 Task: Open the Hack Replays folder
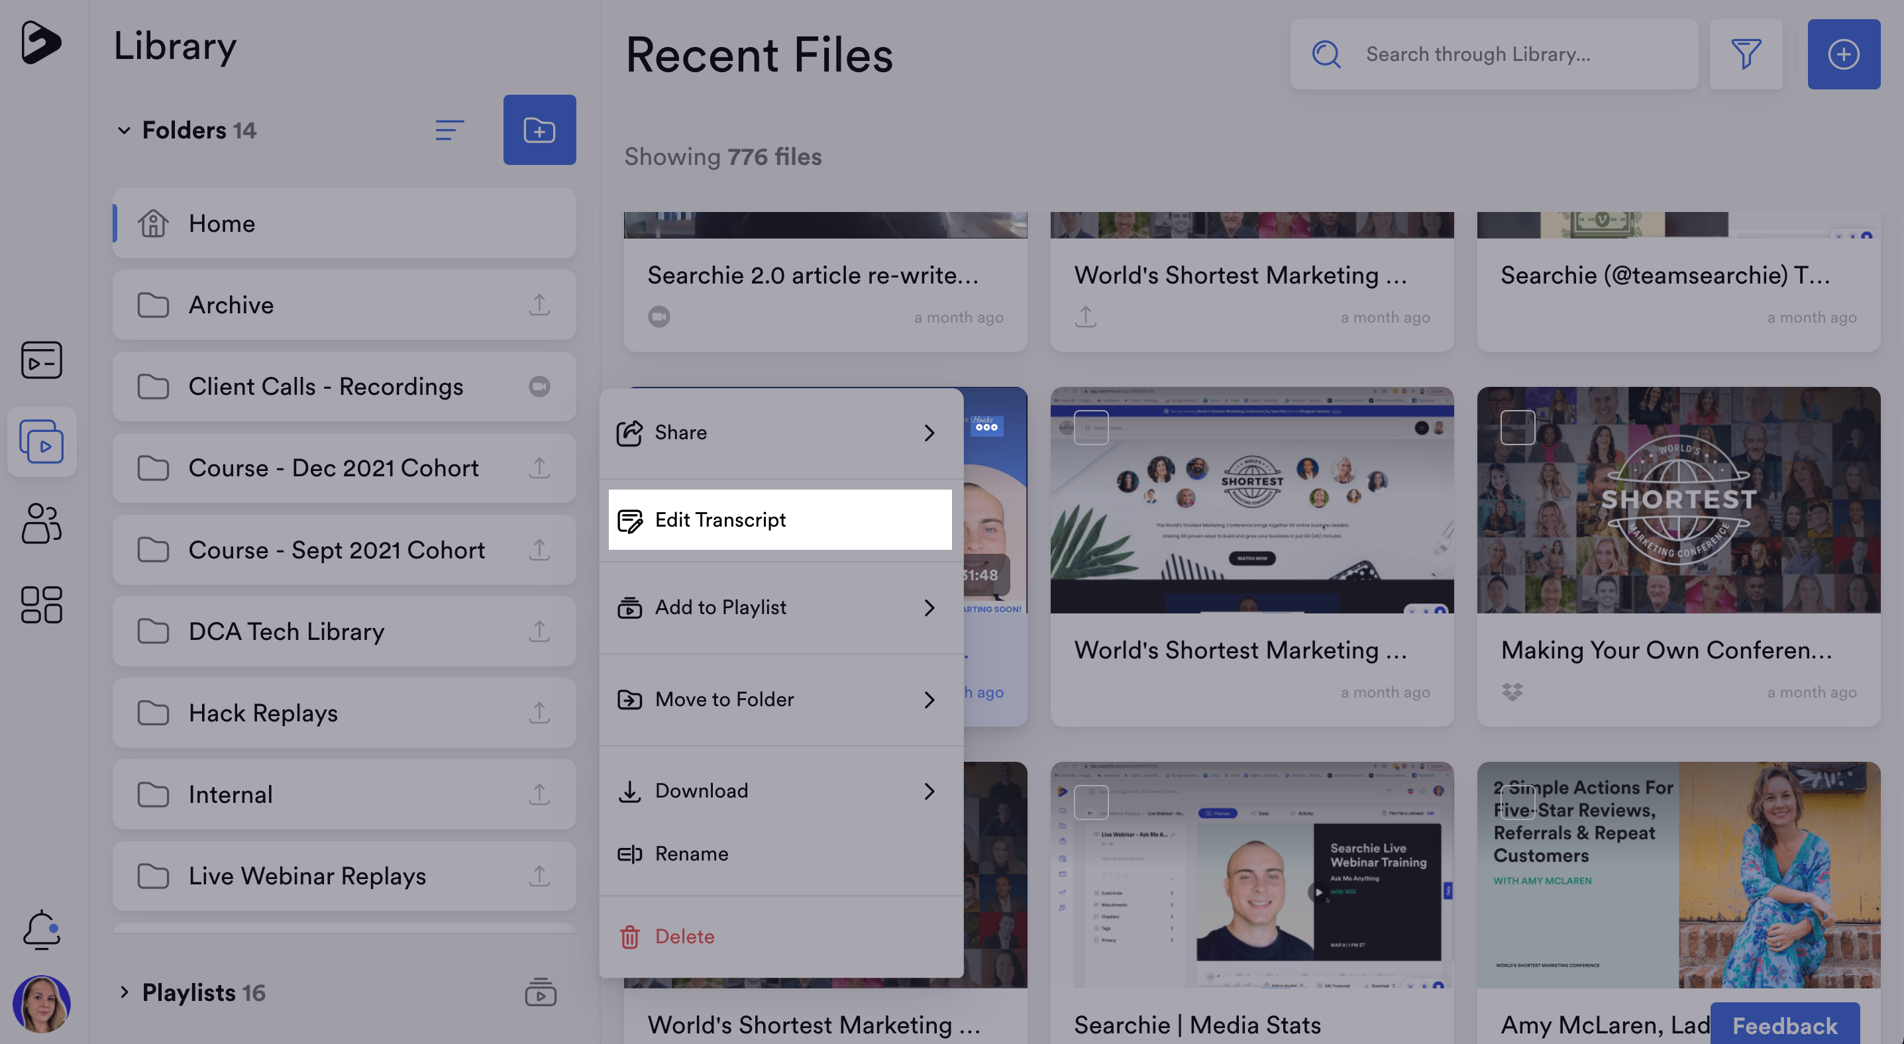point(344,713)
